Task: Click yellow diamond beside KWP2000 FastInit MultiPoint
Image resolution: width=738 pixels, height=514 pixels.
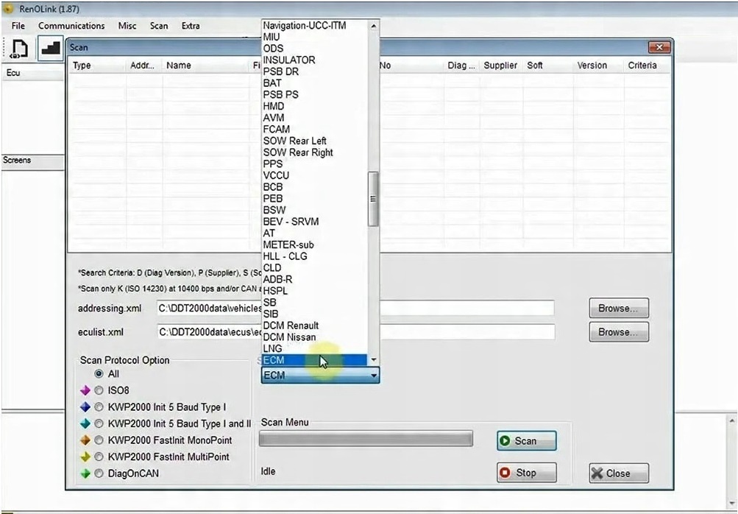Action: click(x=85, y=457)
